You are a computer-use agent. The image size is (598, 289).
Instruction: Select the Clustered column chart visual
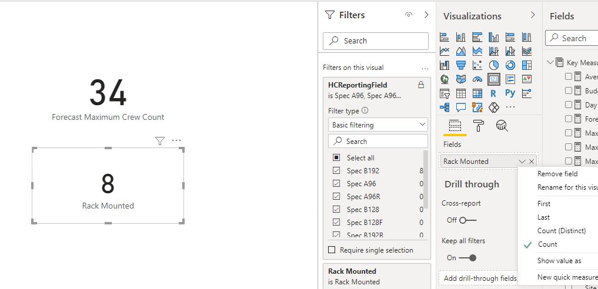pyautogui.click(x=493, y=37)
